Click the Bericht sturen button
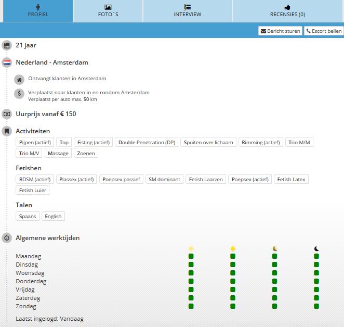Image resolution: width=344 pixels, height=327 pixels. click(280, 31)
